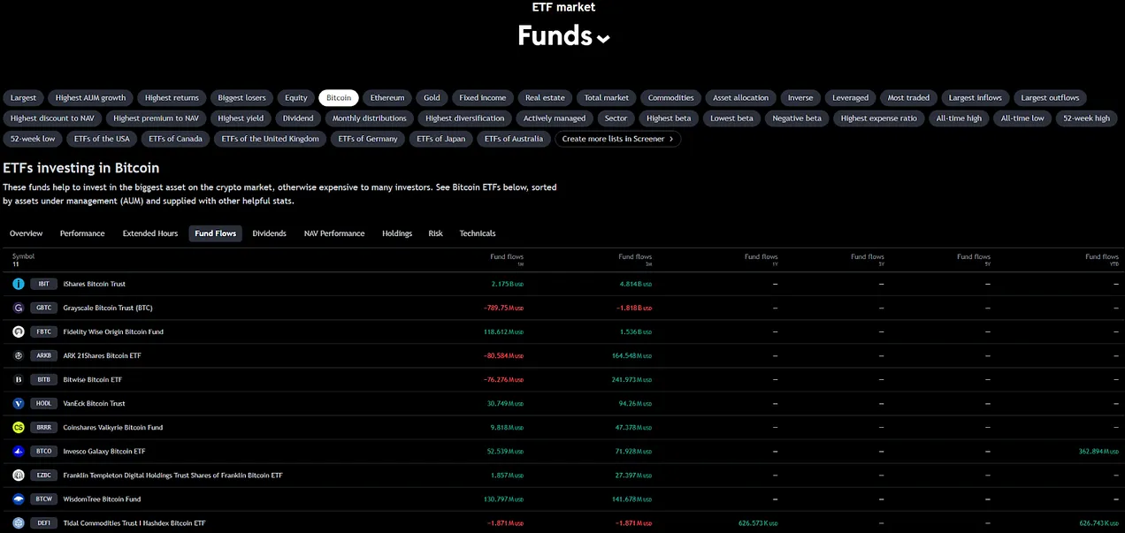The width and height of the screenshot is (1125, 533).
Task: Select the Leveraged filter chip
Action: [x=851, y=97]
